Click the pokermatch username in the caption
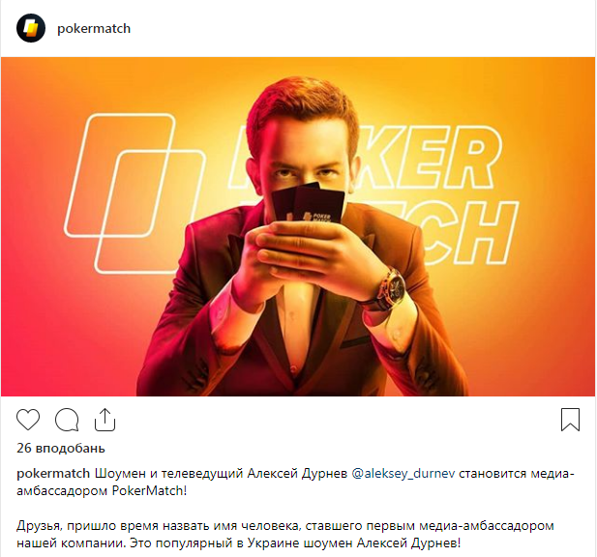The image size is (597, 557). coord(53,474)
